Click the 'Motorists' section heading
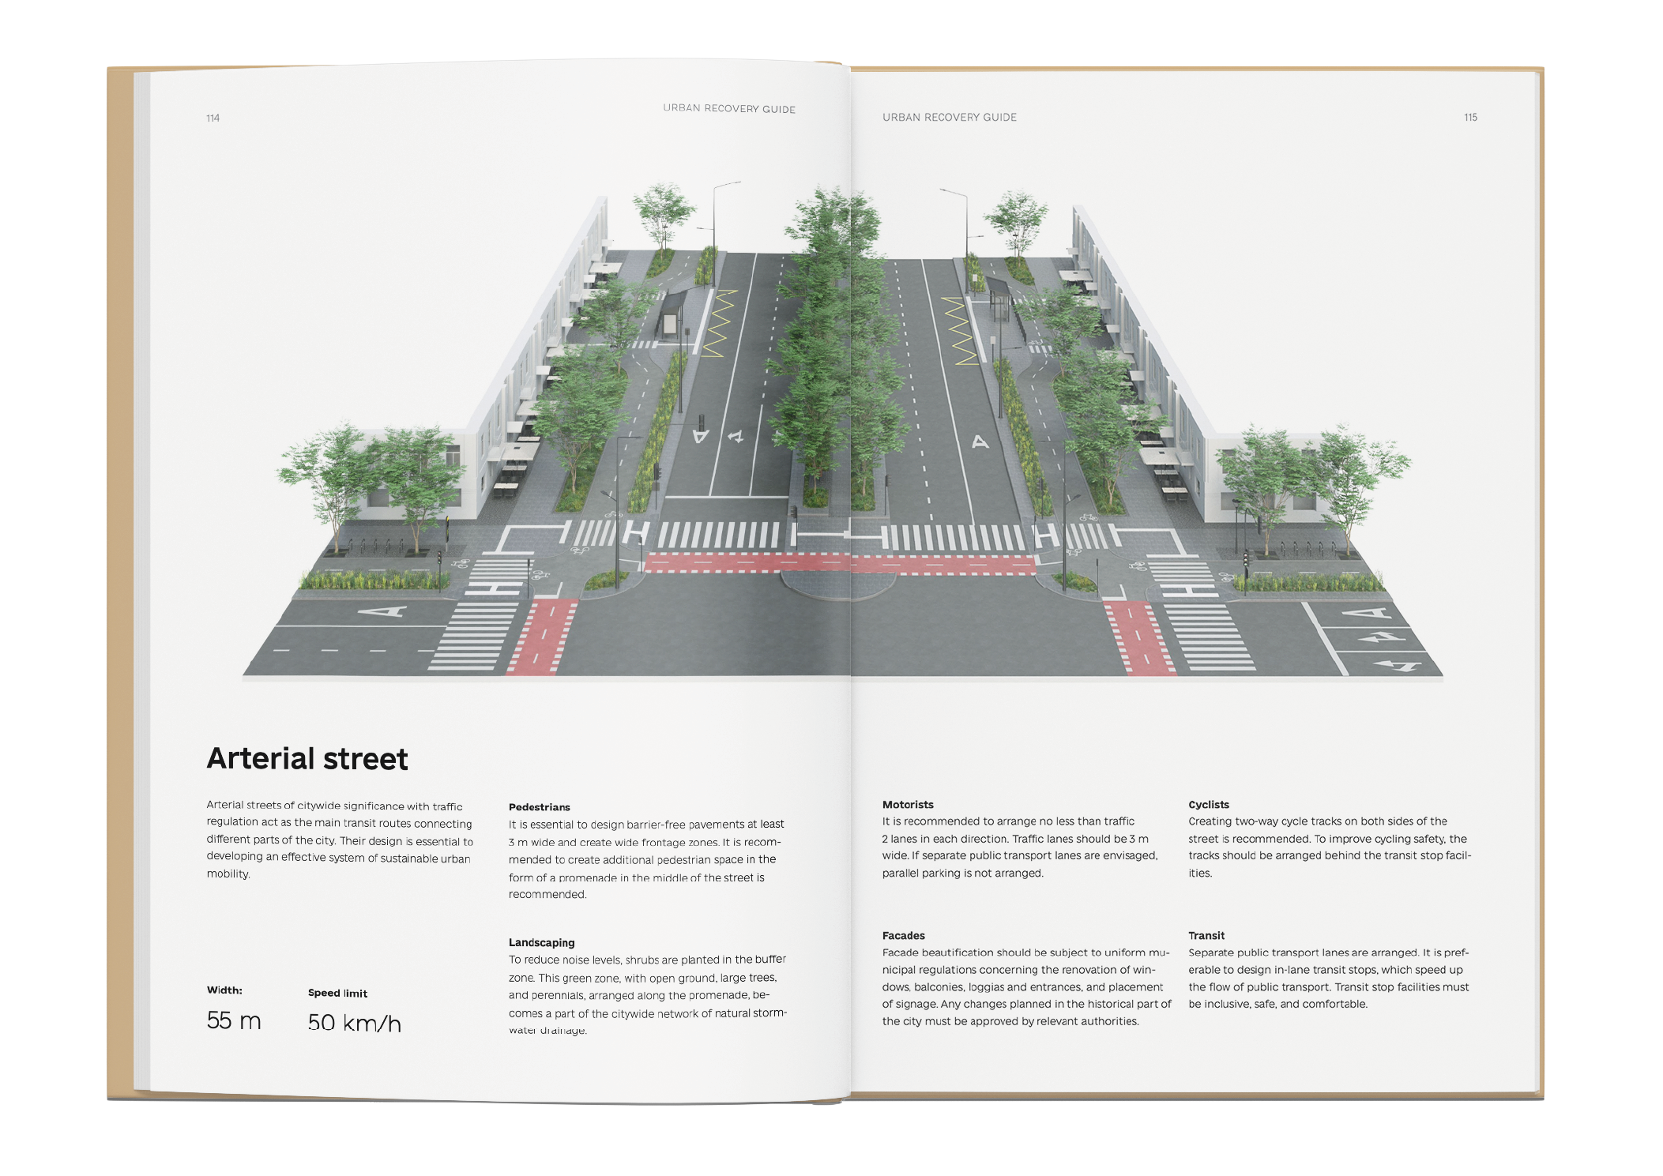1663x1176 pixels. pyautogui.click(x=908, y=805)
